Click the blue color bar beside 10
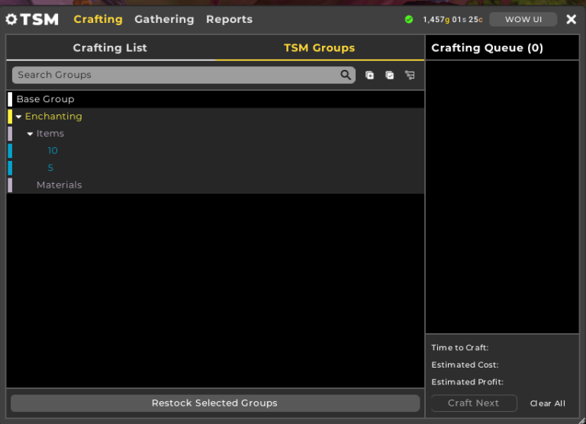The image size is (586, 424). click(x=10, y=151)
